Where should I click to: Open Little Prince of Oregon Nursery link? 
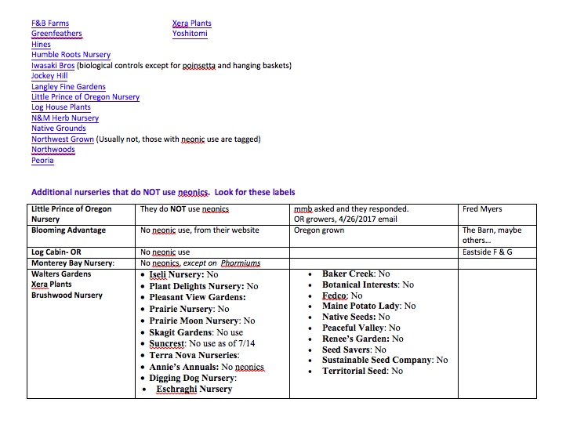(85, 97)
